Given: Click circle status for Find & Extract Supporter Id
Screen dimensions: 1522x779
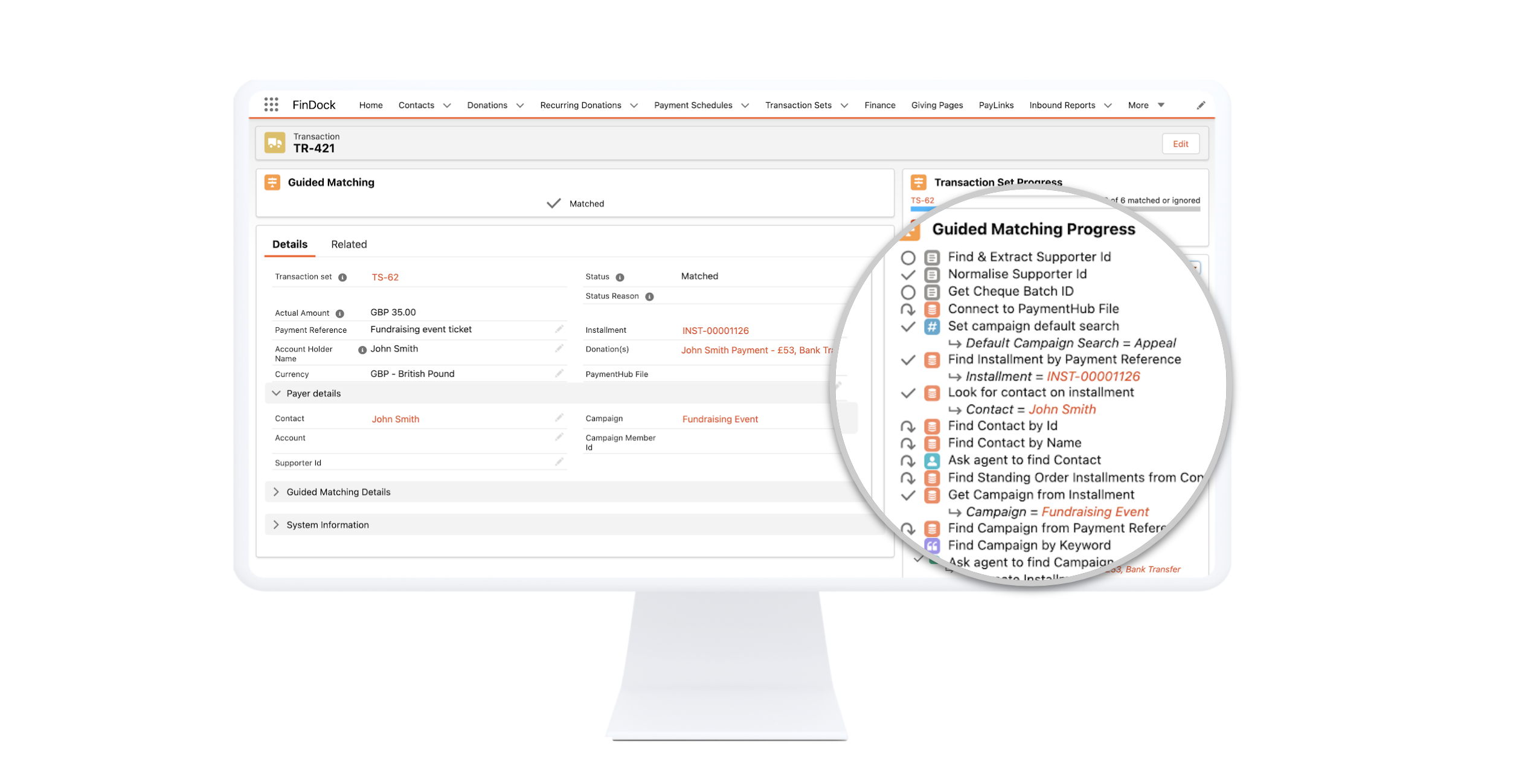Looking at the screenshot, I should 908,258.
